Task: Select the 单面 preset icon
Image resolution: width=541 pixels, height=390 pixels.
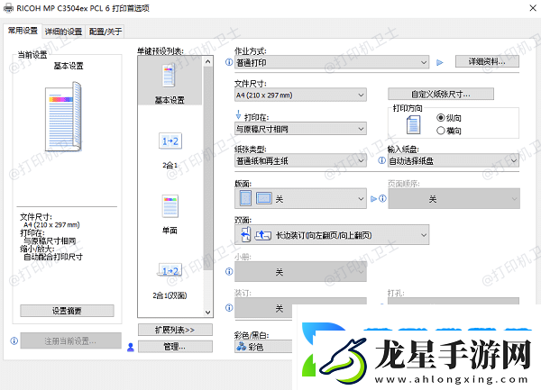Action: pos(170,206)
